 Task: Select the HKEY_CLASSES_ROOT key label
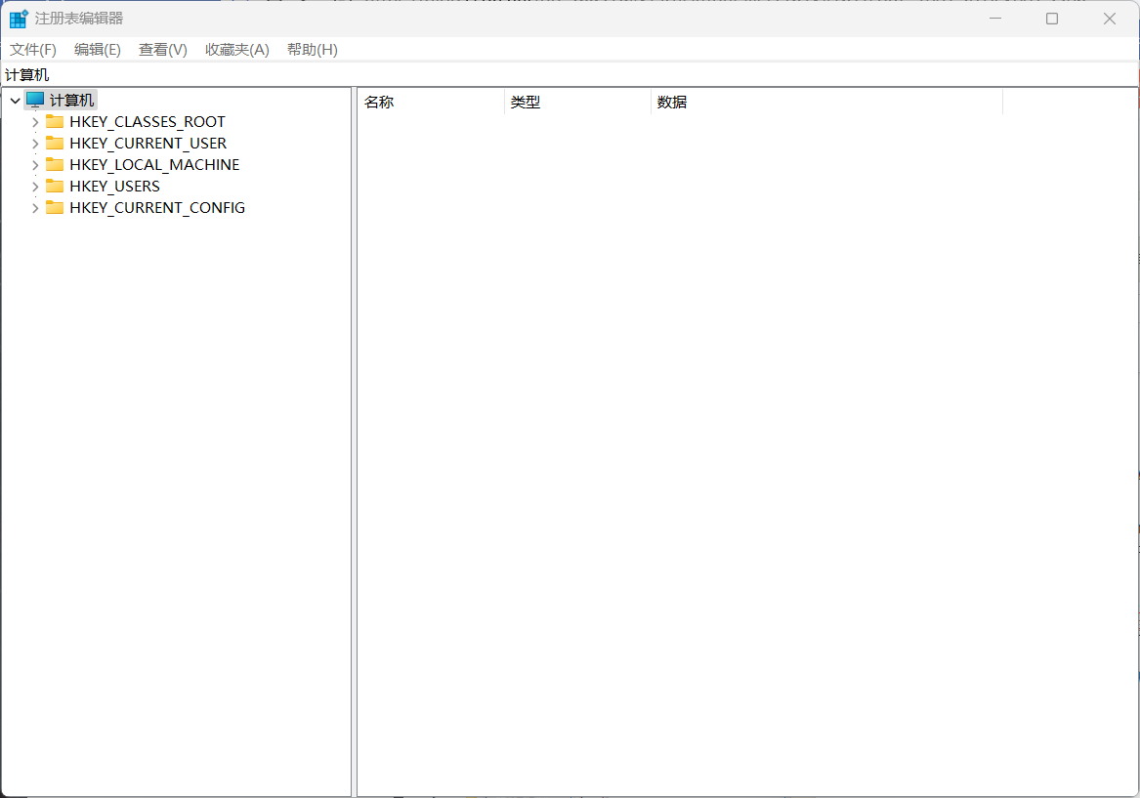148,121
